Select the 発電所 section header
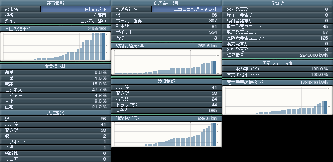Screen dimensions: 333x162 click(277, 3)
